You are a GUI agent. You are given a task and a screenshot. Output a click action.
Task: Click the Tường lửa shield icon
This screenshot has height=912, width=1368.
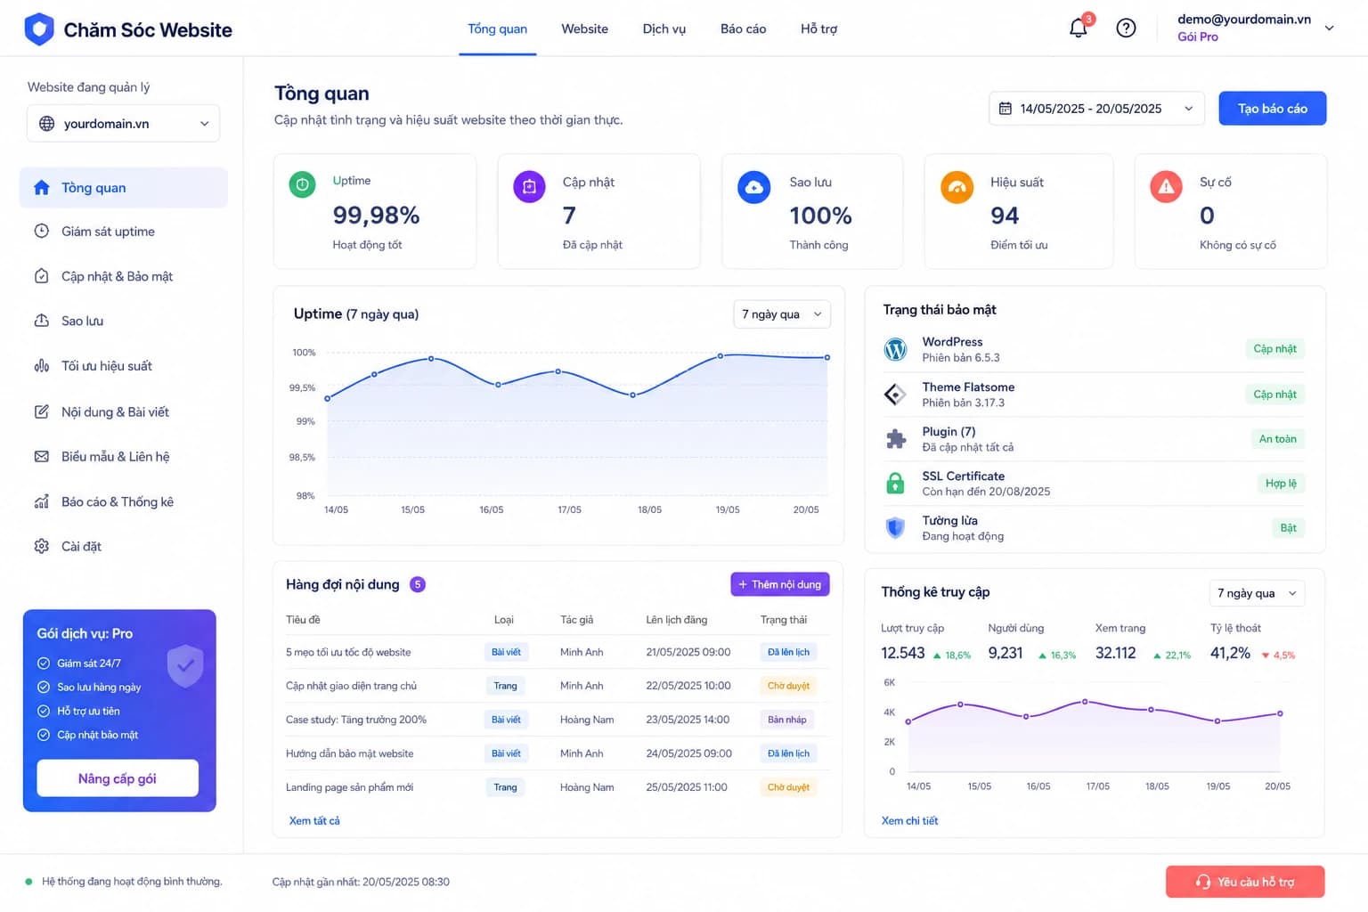[x=895, y=528]
